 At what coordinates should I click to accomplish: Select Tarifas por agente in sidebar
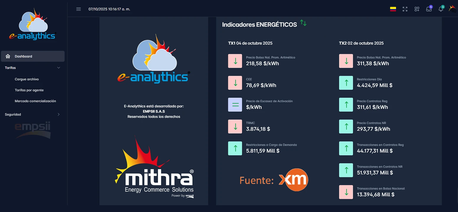pos(29,90)
